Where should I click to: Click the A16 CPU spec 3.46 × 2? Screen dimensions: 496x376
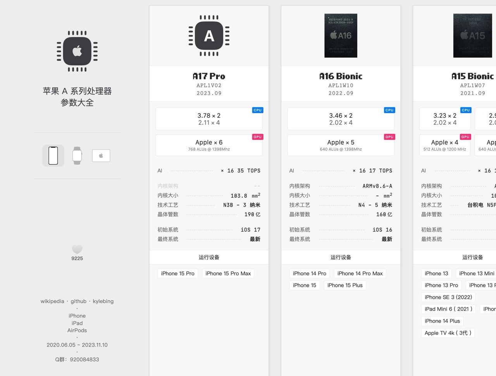click(x=341, y=116)
